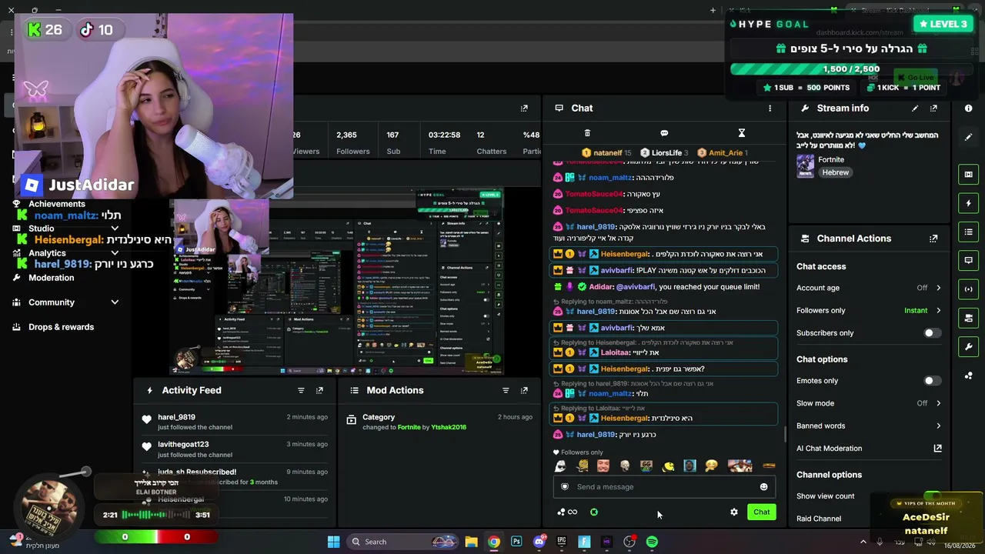Screen dimensions: 985x554
Task: Click the chat panel scrollbar
Action: pyautogui.click(x=784, y=435)
